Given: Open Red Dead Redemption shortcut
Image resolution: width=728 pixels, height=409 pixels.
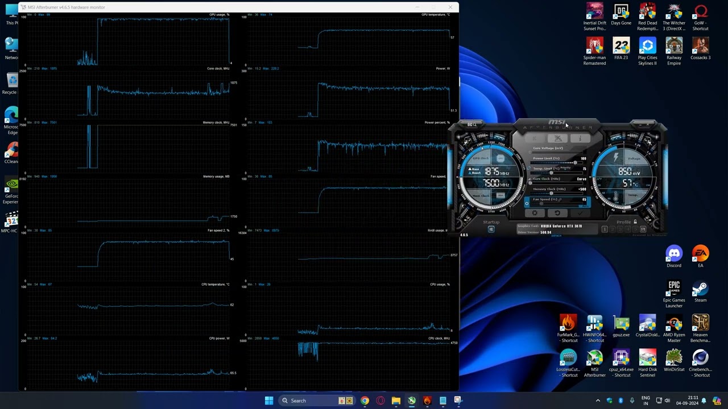Looking at the screenshot, I should point(647,18).
